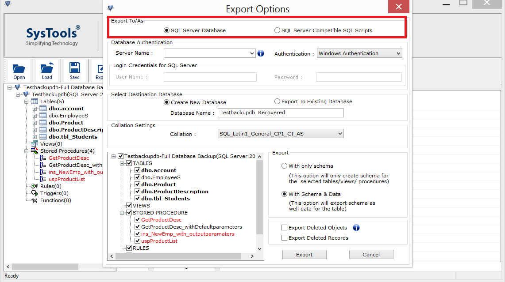The height and width of the screenshot is (282, 505).
Task: Click the Functions(0) icon in main tree
Action: 35,200
